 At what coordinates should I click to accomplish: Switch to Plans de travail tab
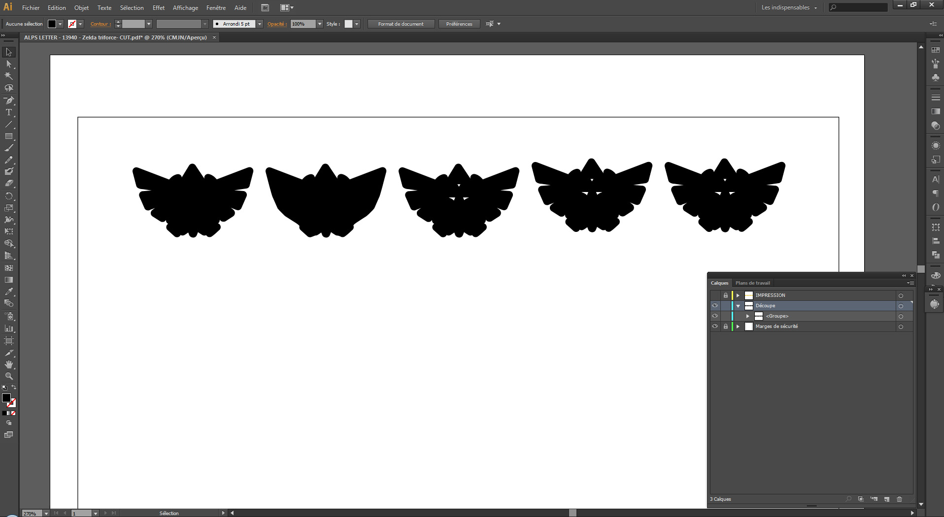pos(752,283)
